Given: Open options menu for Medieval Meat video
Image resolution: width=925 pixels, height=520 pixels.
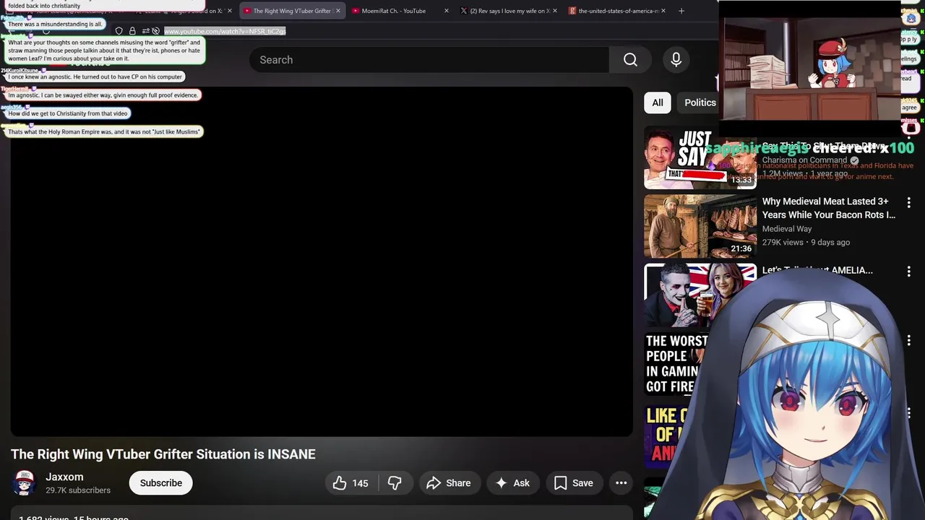Looking at the screenshot, I should tap(908, 203).
